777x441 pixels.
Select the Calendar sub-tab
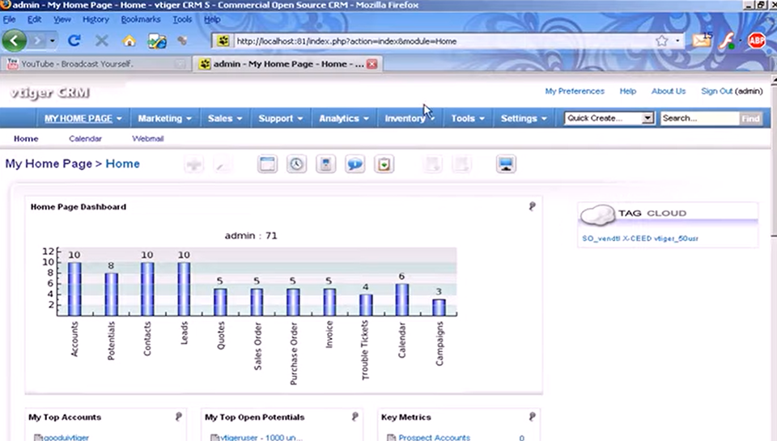point(85,138)
